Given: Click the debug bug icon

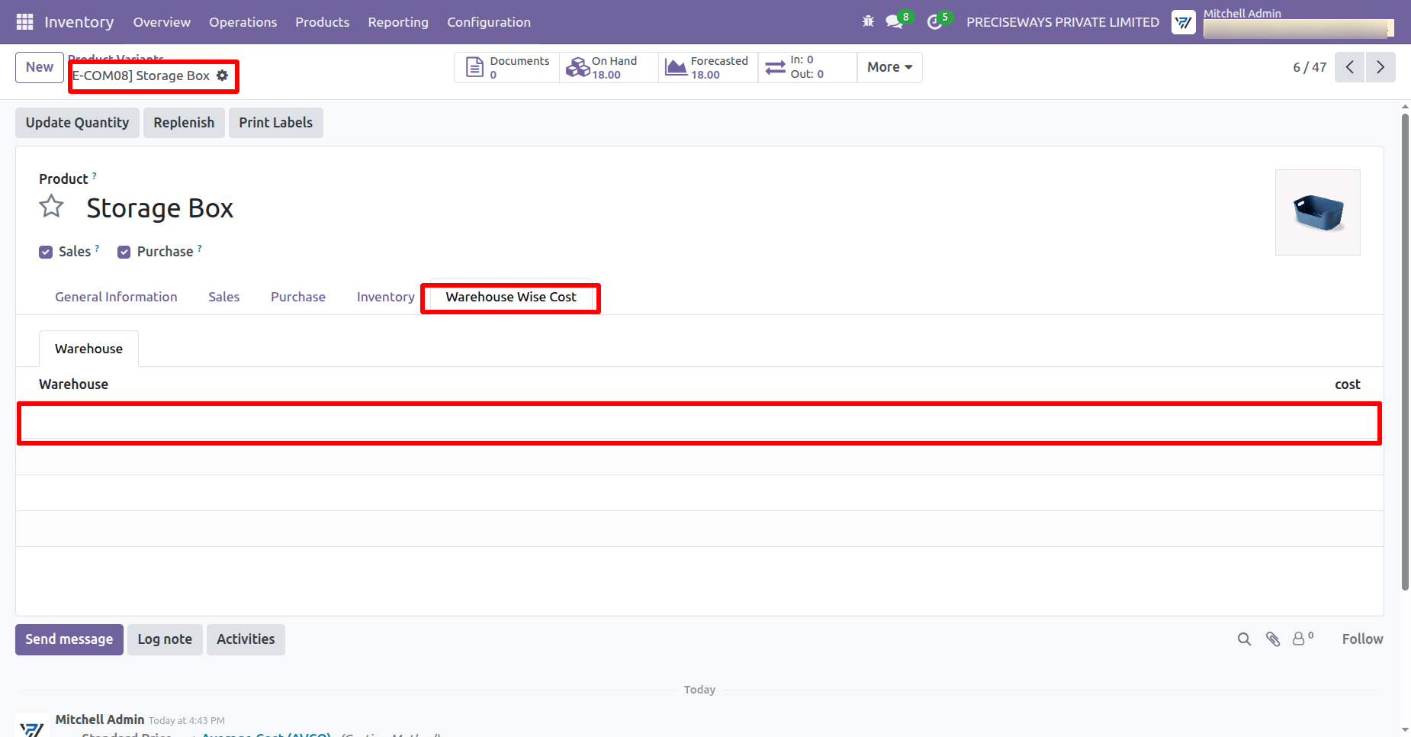Looking at the screenshot, I should tap(868, 21).
